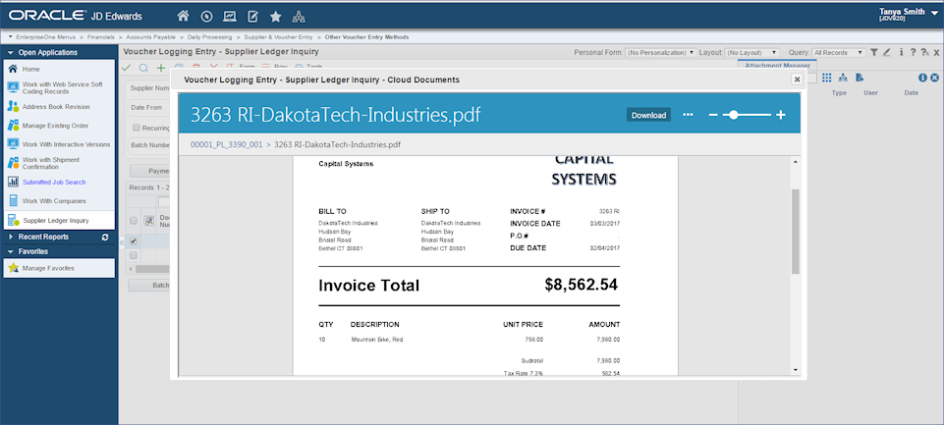The width and height of the screenshot is (944, 425).
Task: Open the 00001_PL_3390_001 folder link
Action: click(x=226, y=145)
